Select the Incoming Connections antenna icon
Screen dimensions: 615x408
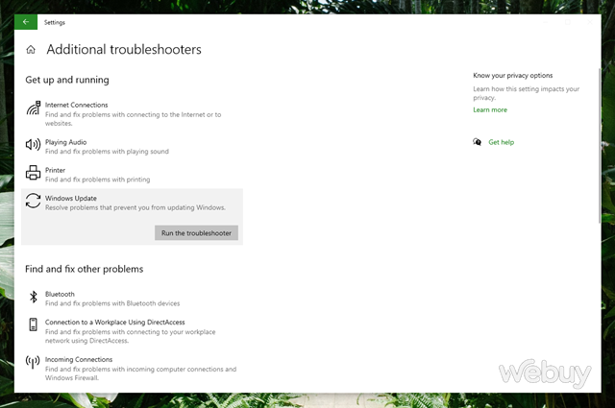(x=33, y=362)
